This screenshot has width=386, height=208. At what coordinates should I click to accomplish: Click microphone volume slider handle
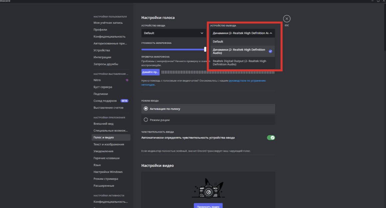click(x=205, y=49)
